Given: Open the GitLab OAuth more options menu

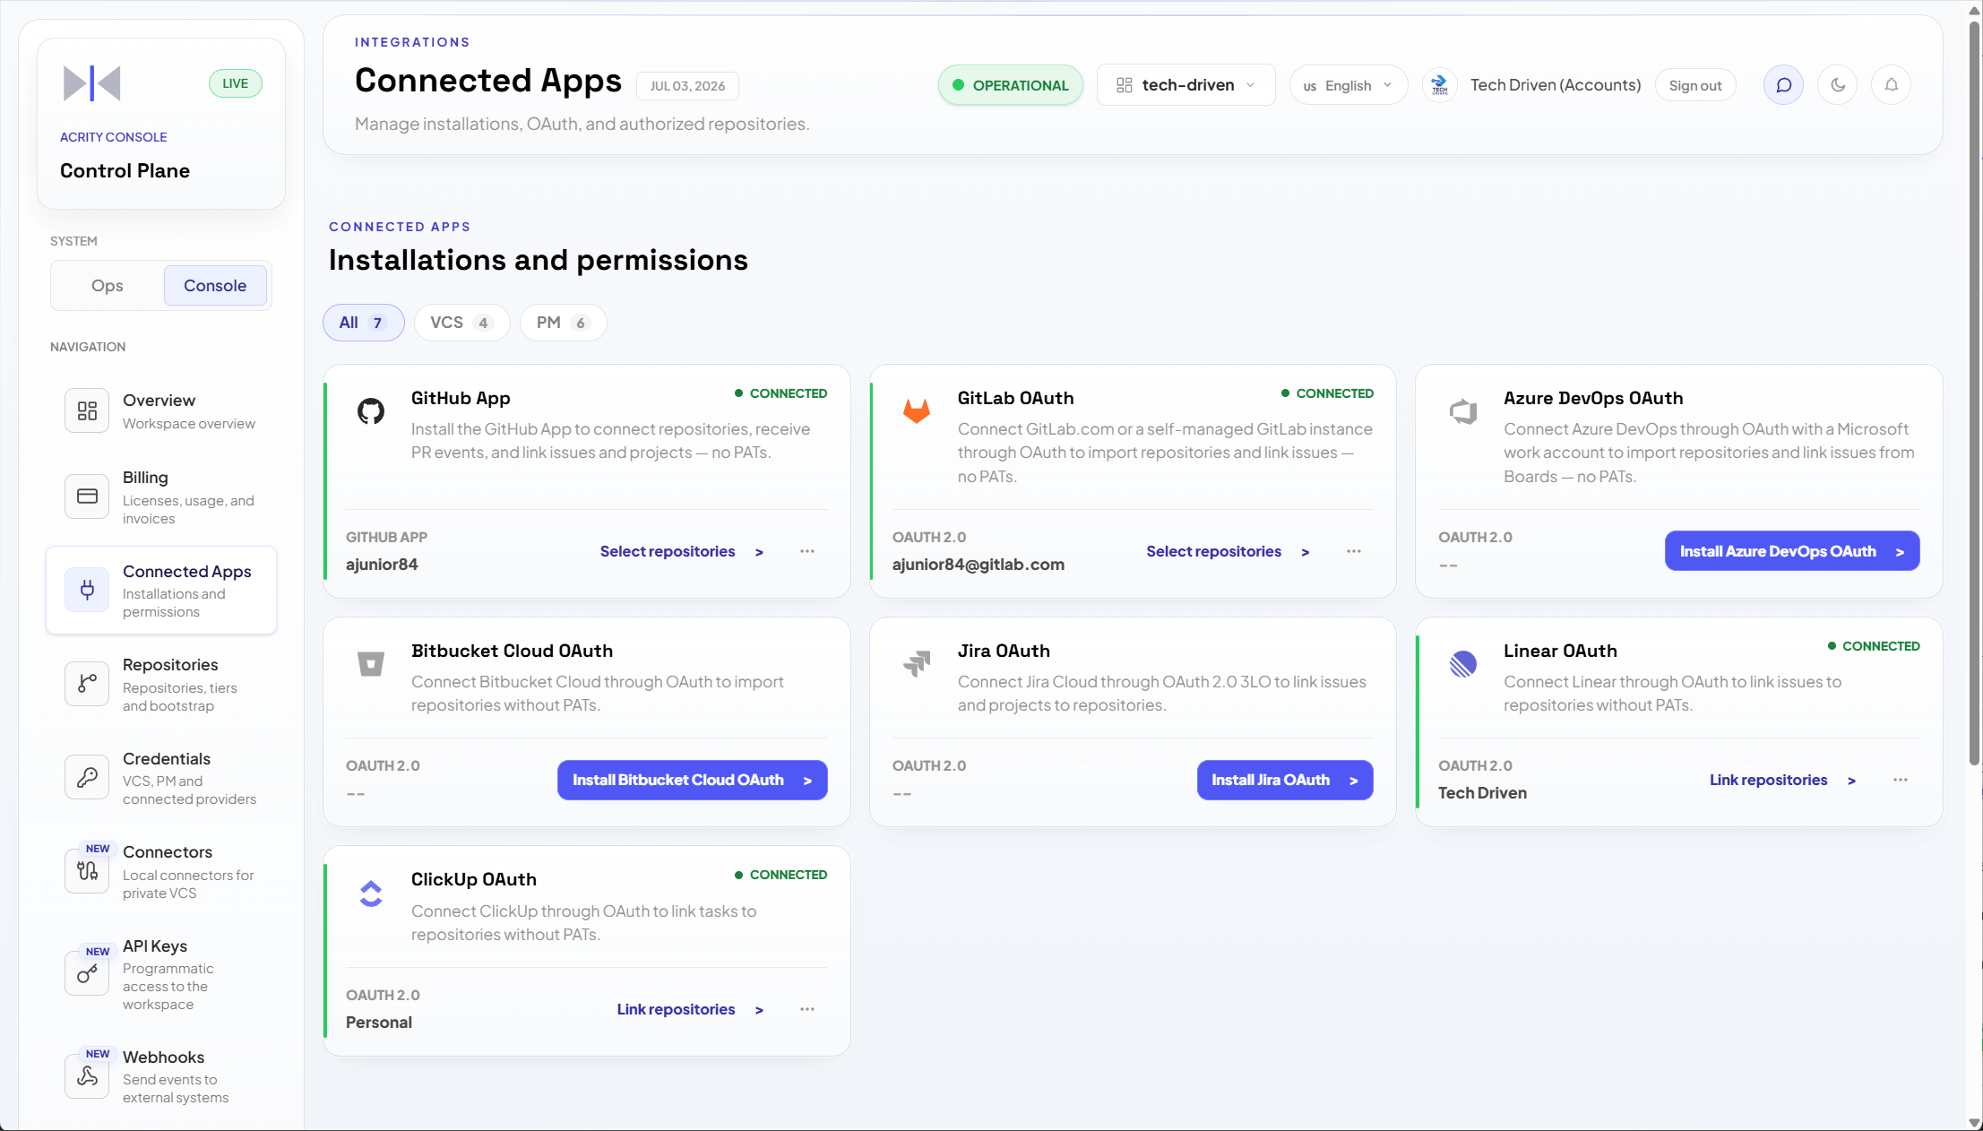Looking at the screenshot, I should coord(1354,551).
